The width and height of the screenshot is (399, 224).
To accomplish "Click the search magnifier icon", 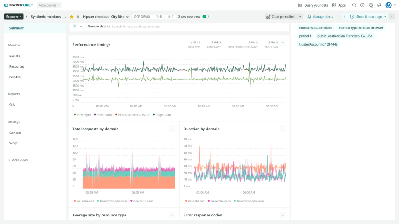I will coord(354,5).
